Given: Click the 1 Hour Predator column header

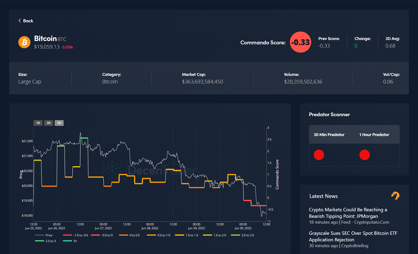Looking at the screenshot, I should [374, 135].
